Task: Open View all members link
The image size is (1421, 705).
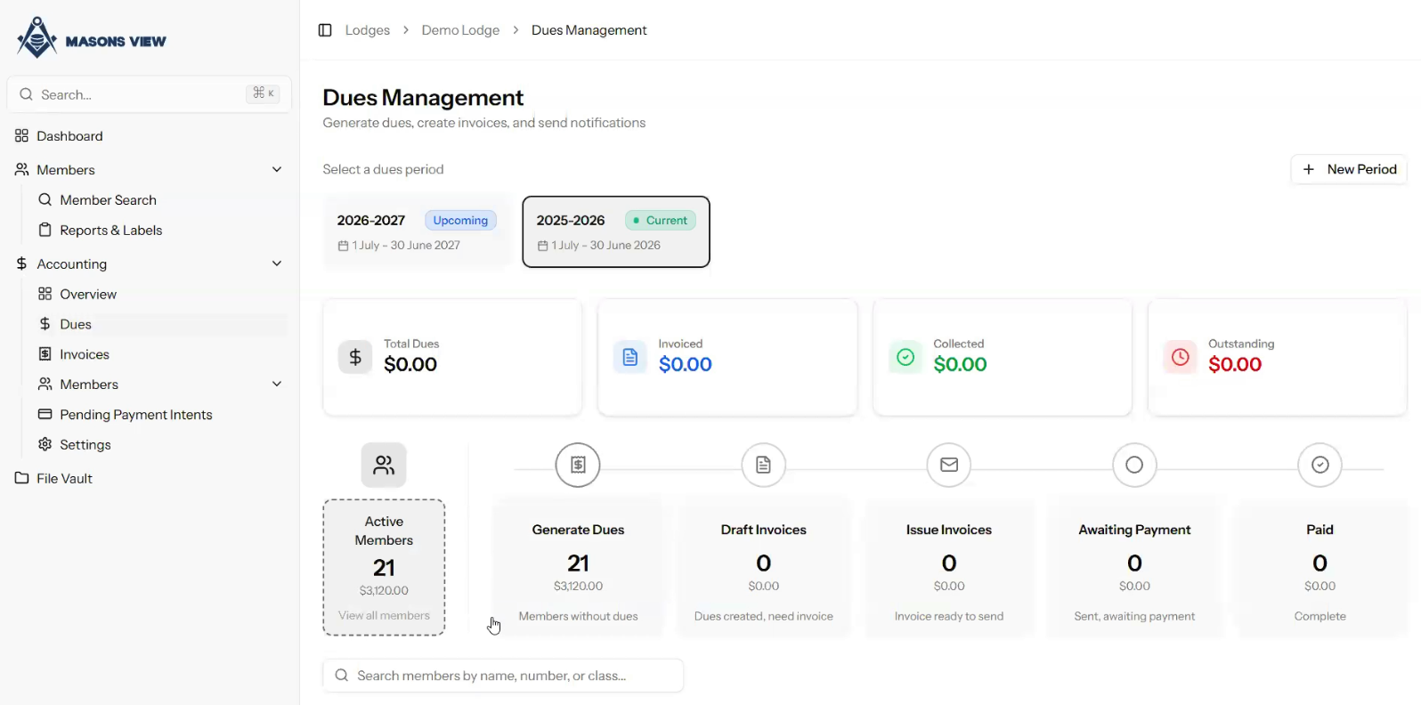Action: tap(384, 615)
